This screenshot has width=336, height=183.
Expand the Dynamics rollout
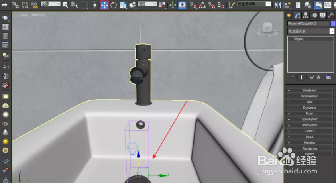coord(310,108)
